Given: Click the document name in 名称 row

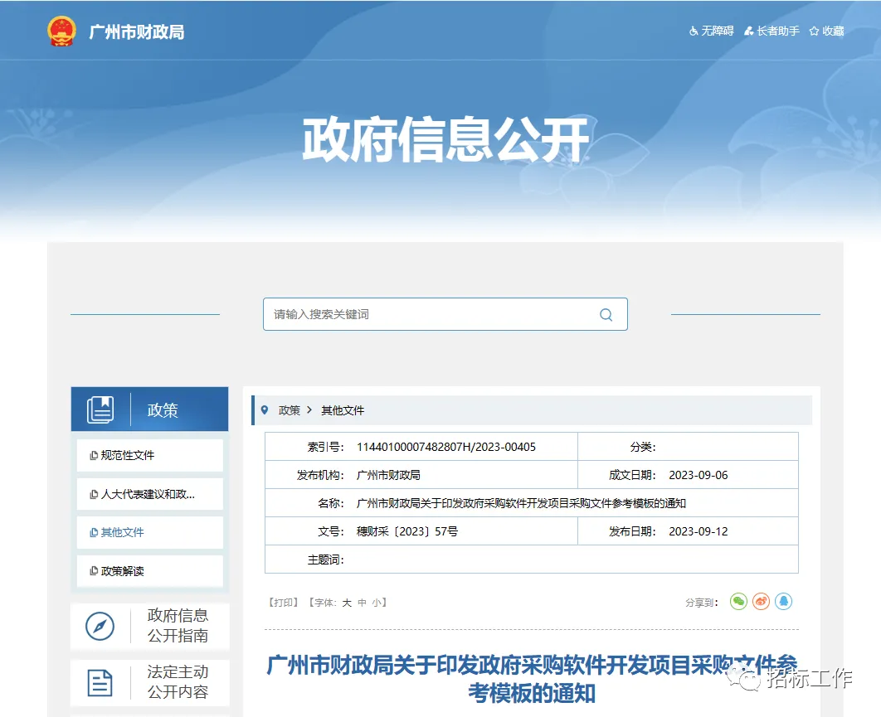Looking at the screenshot, I should coord(522,503).
